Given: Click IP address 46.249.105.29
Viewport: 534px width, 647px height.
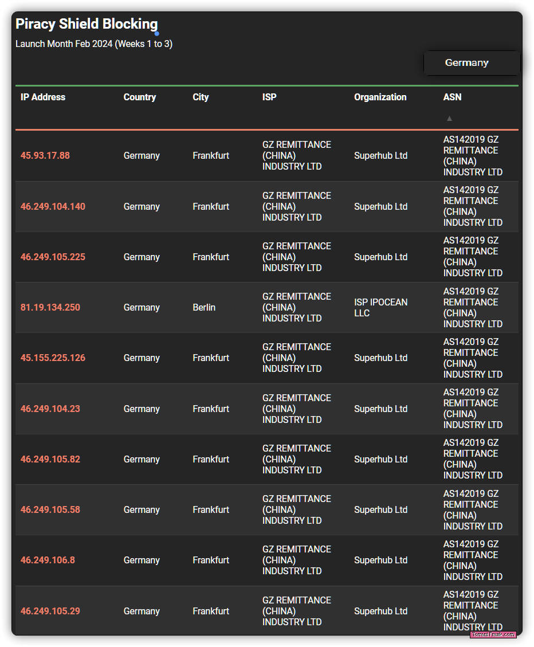Looking at the screenshot, I should pyautogui.click(x=50, y=611).
